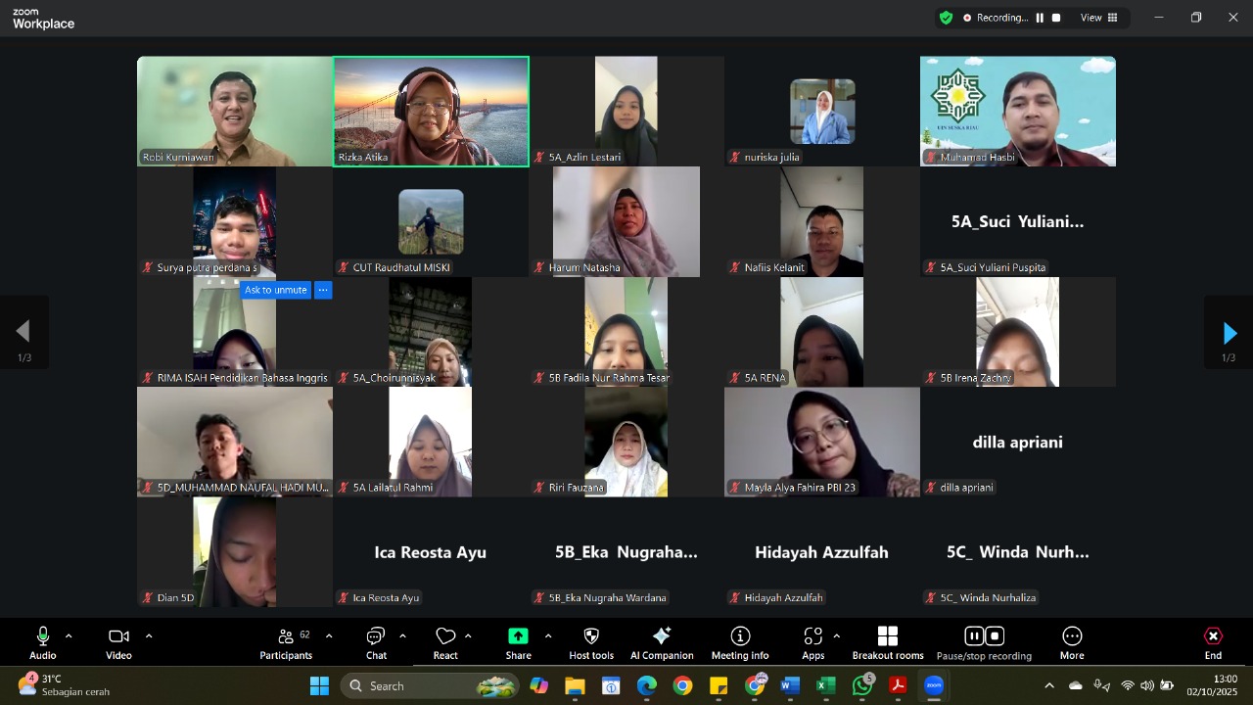Screen dimensions: 1253x705
Task: Click the red End meeting button
Action: coord(1213,642)
